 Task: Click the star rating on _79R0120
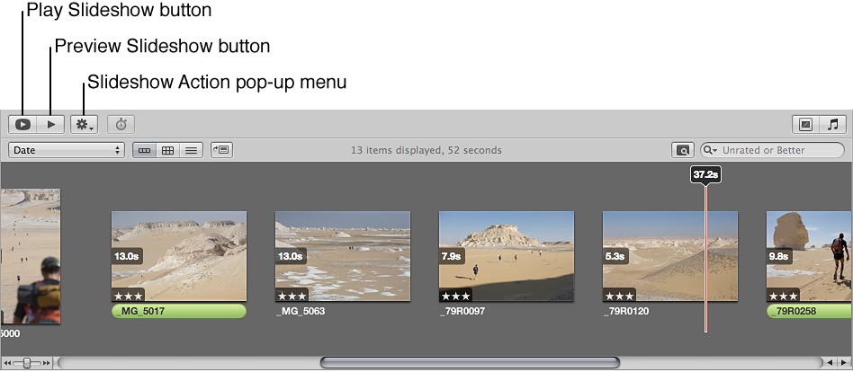coord(619,296)
